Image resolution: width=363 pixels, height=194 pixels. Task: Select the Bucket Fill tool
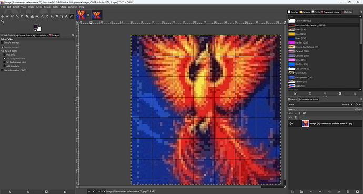(37, 16)
